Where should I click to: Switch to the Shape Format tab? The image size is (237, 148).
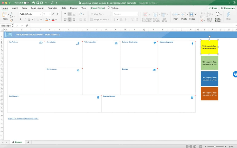pos(98,8)
